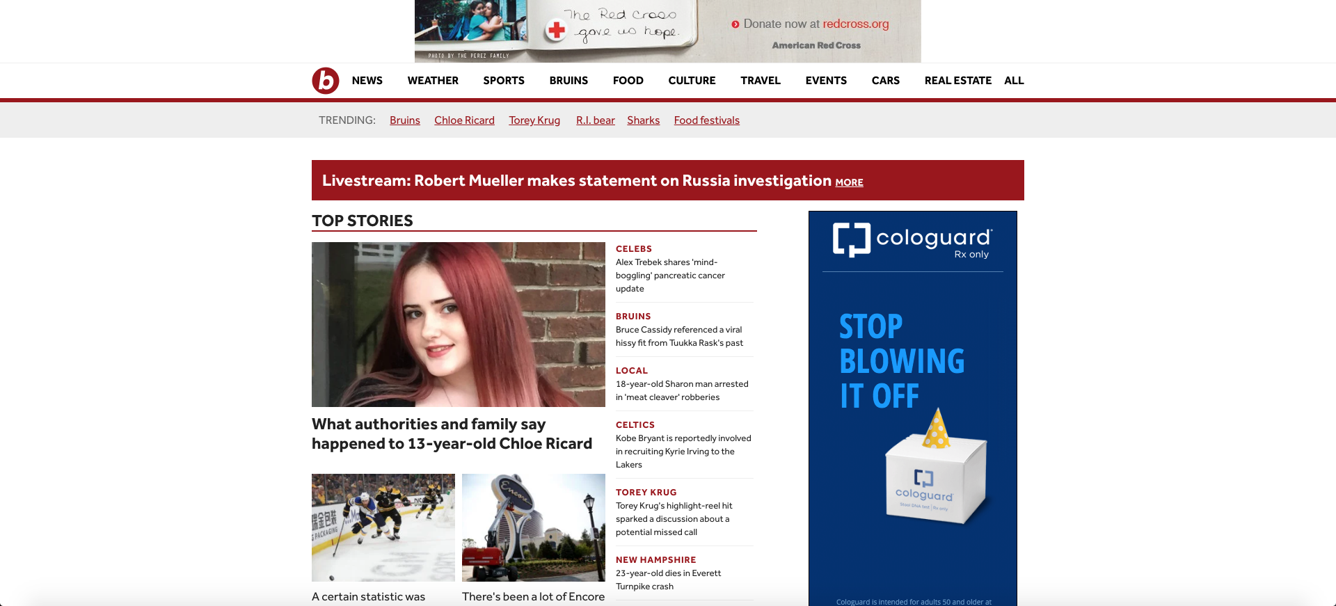Read Kobe Bryant Kyrie Irving story
The image size is (1336, 606).
[x=683, y=452]
